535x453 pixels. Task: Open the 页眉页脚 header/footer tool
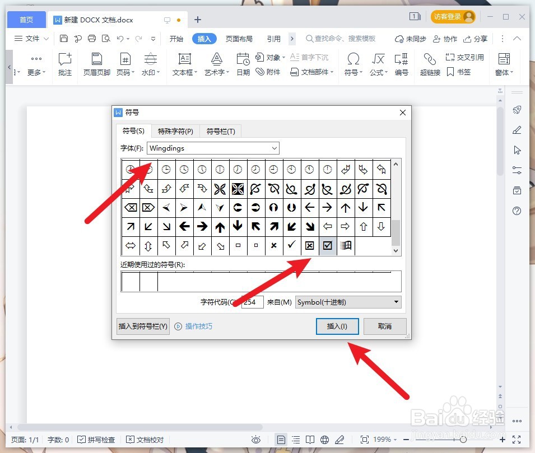pyautogui.click(x=95, y=63)
